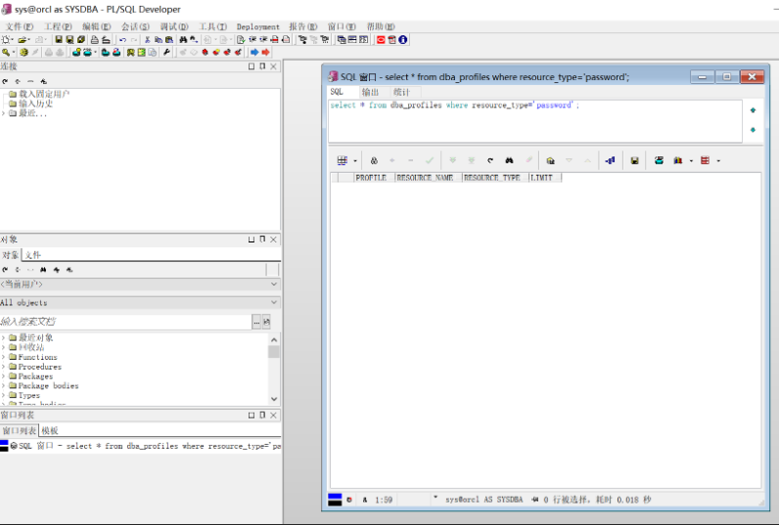Click the query by example icon in grid toolbar
This screenshot has height=525, width=779.
pyautogui.click(x=550, y=160)
